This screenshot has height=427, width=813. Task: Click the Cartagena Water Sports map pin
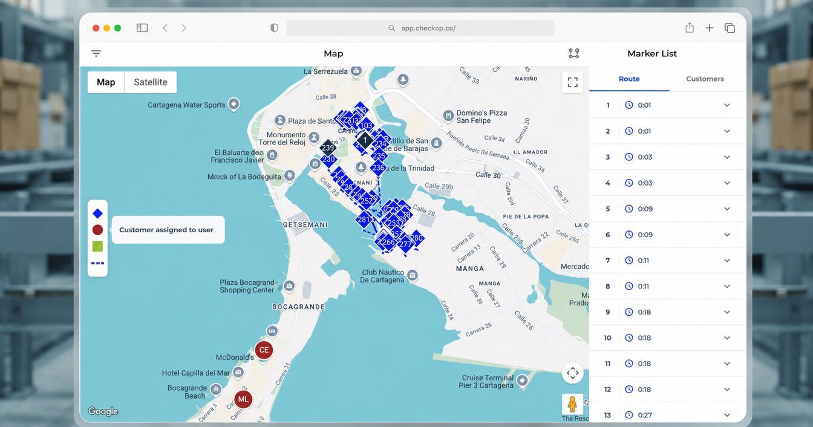[x=233, y=104]
